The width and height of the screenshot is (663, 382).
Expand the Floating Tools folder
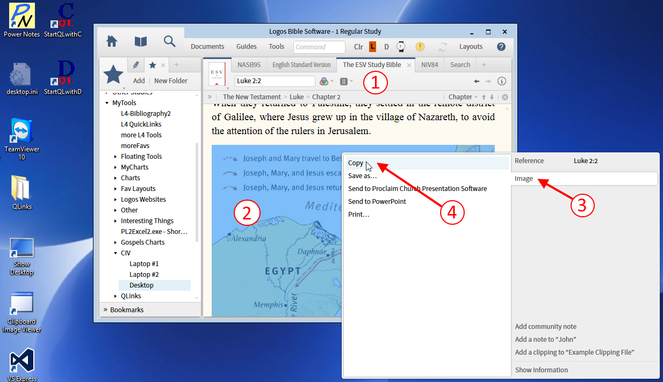pos(116,157)
